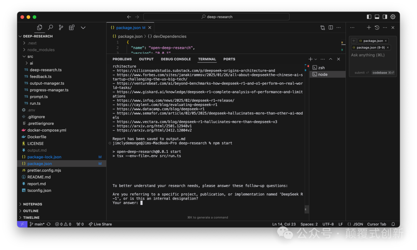Screen dimensions: 417x250
Task: Expand the OUTLINE section
Action: tap(31, 211)
